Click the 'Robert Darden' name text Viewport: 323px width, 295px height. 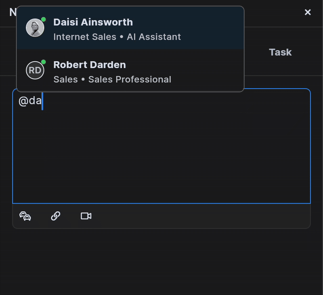(90, 65)
